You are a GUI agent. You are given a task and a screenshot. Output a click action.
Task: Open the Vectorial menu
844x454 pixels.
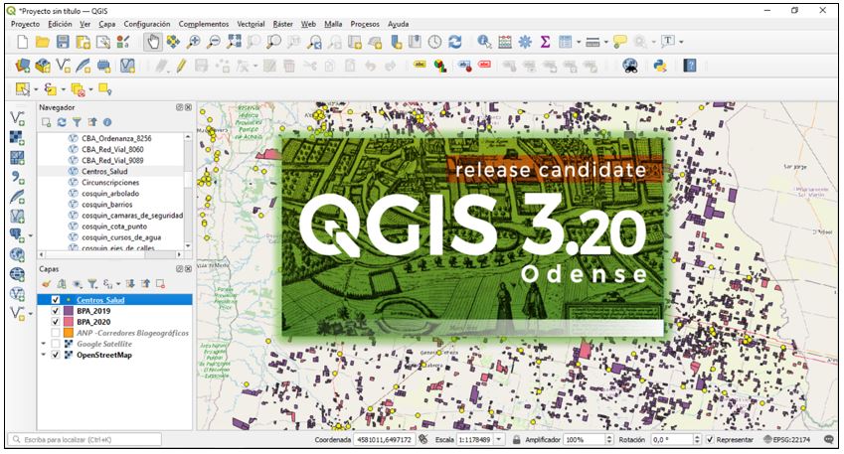(251, 24)
